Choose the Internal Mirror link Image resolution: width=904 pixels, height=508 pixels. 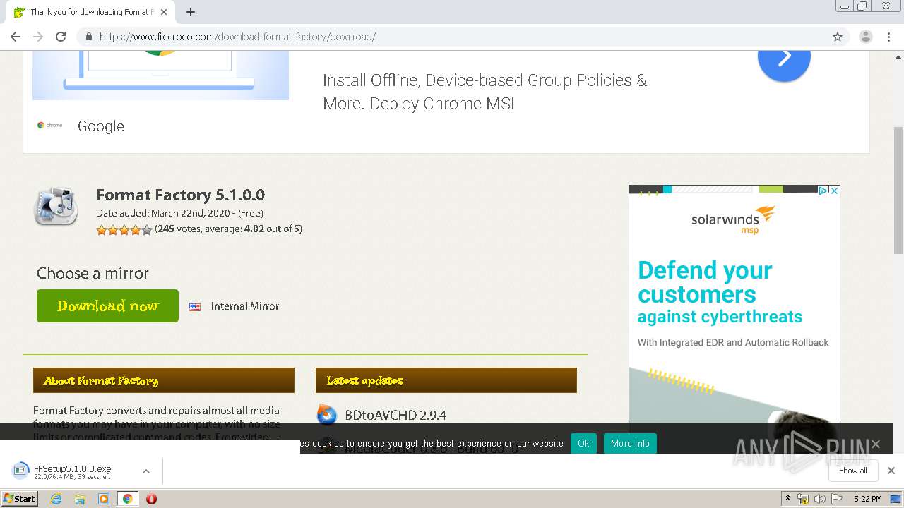(x=245, y=306)
